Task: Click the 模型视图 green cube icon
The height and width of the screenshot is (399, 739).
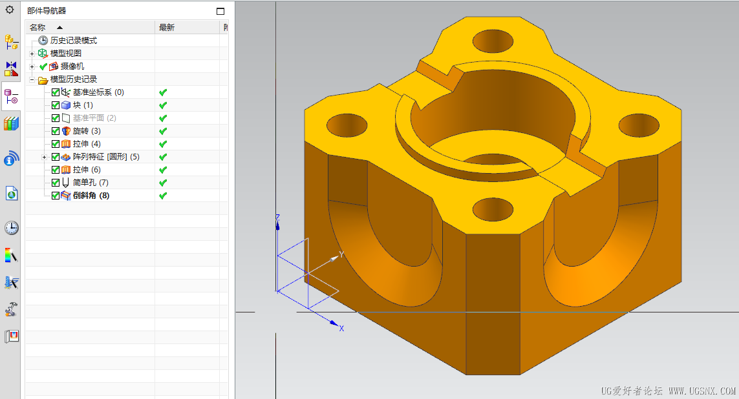Action: coord(43,53)
